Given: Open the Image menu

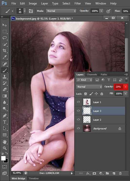Looking at the screenshot, I should (33, 4).
